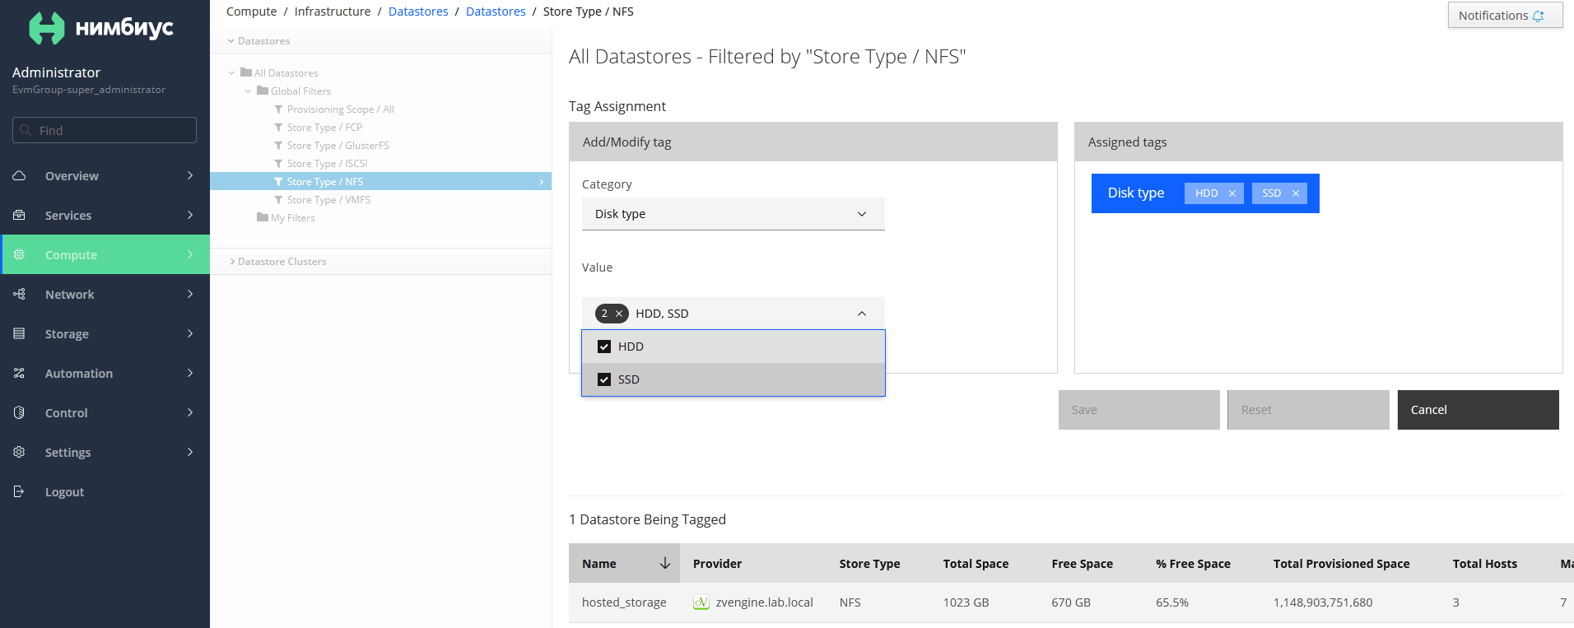Click the Overview cloud icon

point(19,175)
